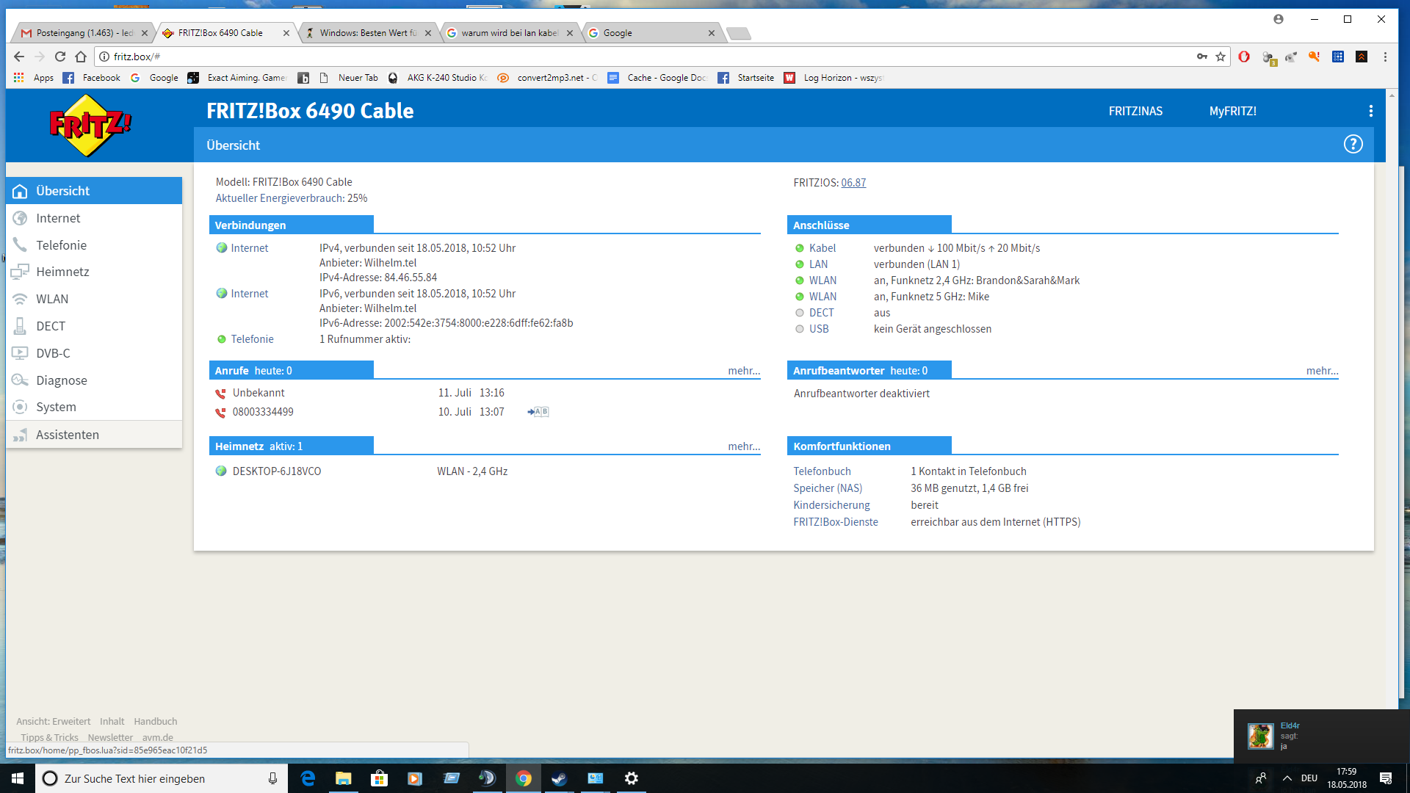Open the DVB-C section
The height and width of the screenshot is (793, 1410).
[53, 353]
